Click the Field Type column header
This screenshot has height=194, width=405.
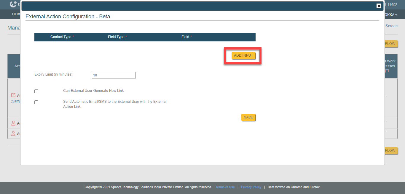[x=116, y=37]
